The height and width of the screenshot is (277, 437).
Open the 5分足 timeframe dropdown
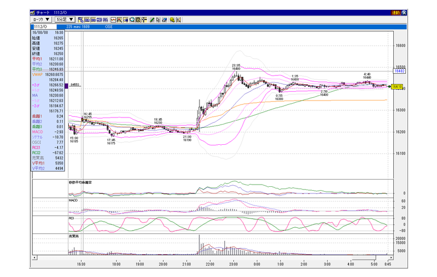64,20
